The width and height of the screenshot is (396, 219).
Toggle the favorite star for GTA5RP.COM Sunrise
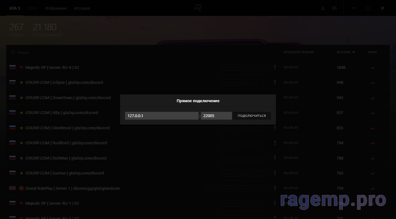tap(22, 173)
